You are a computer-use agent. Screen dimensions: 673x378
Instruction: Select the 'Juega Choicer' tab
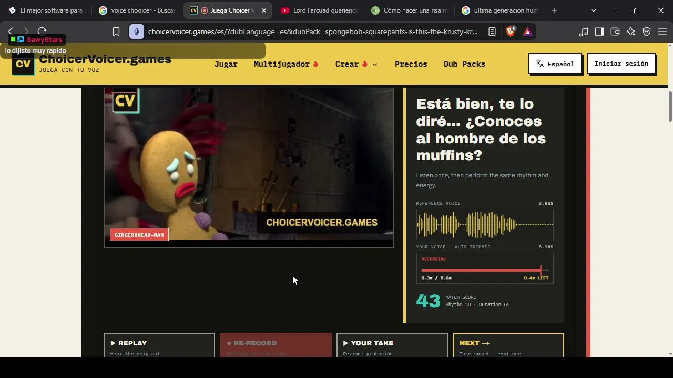coord(228,10)
